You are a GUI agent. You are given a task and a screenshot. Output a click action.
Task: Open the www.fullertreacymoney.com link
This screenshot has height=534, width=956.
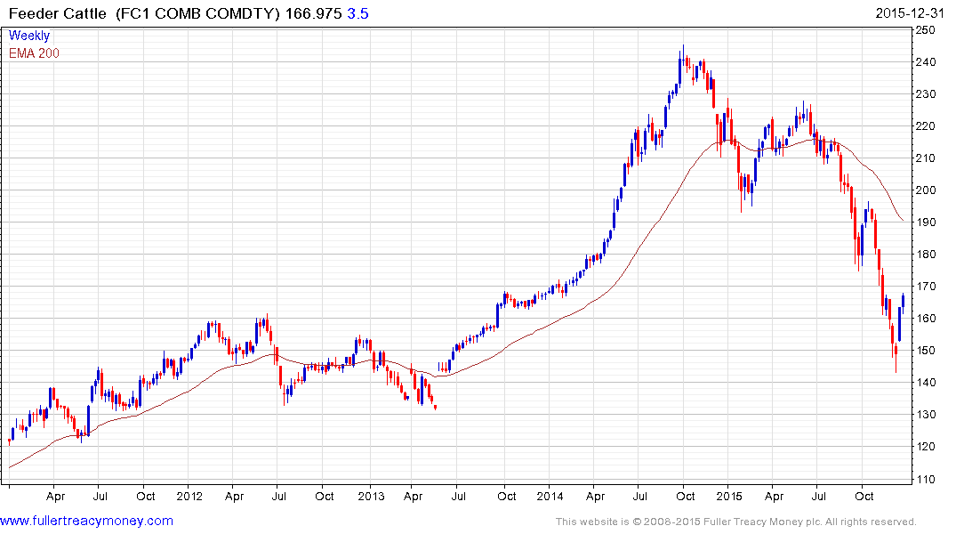click(x=86, y=521)
